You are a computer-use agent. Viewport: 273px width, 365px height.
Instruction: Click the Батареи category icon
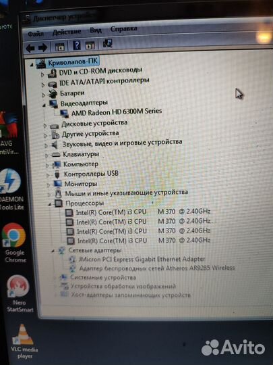(53, 94)
